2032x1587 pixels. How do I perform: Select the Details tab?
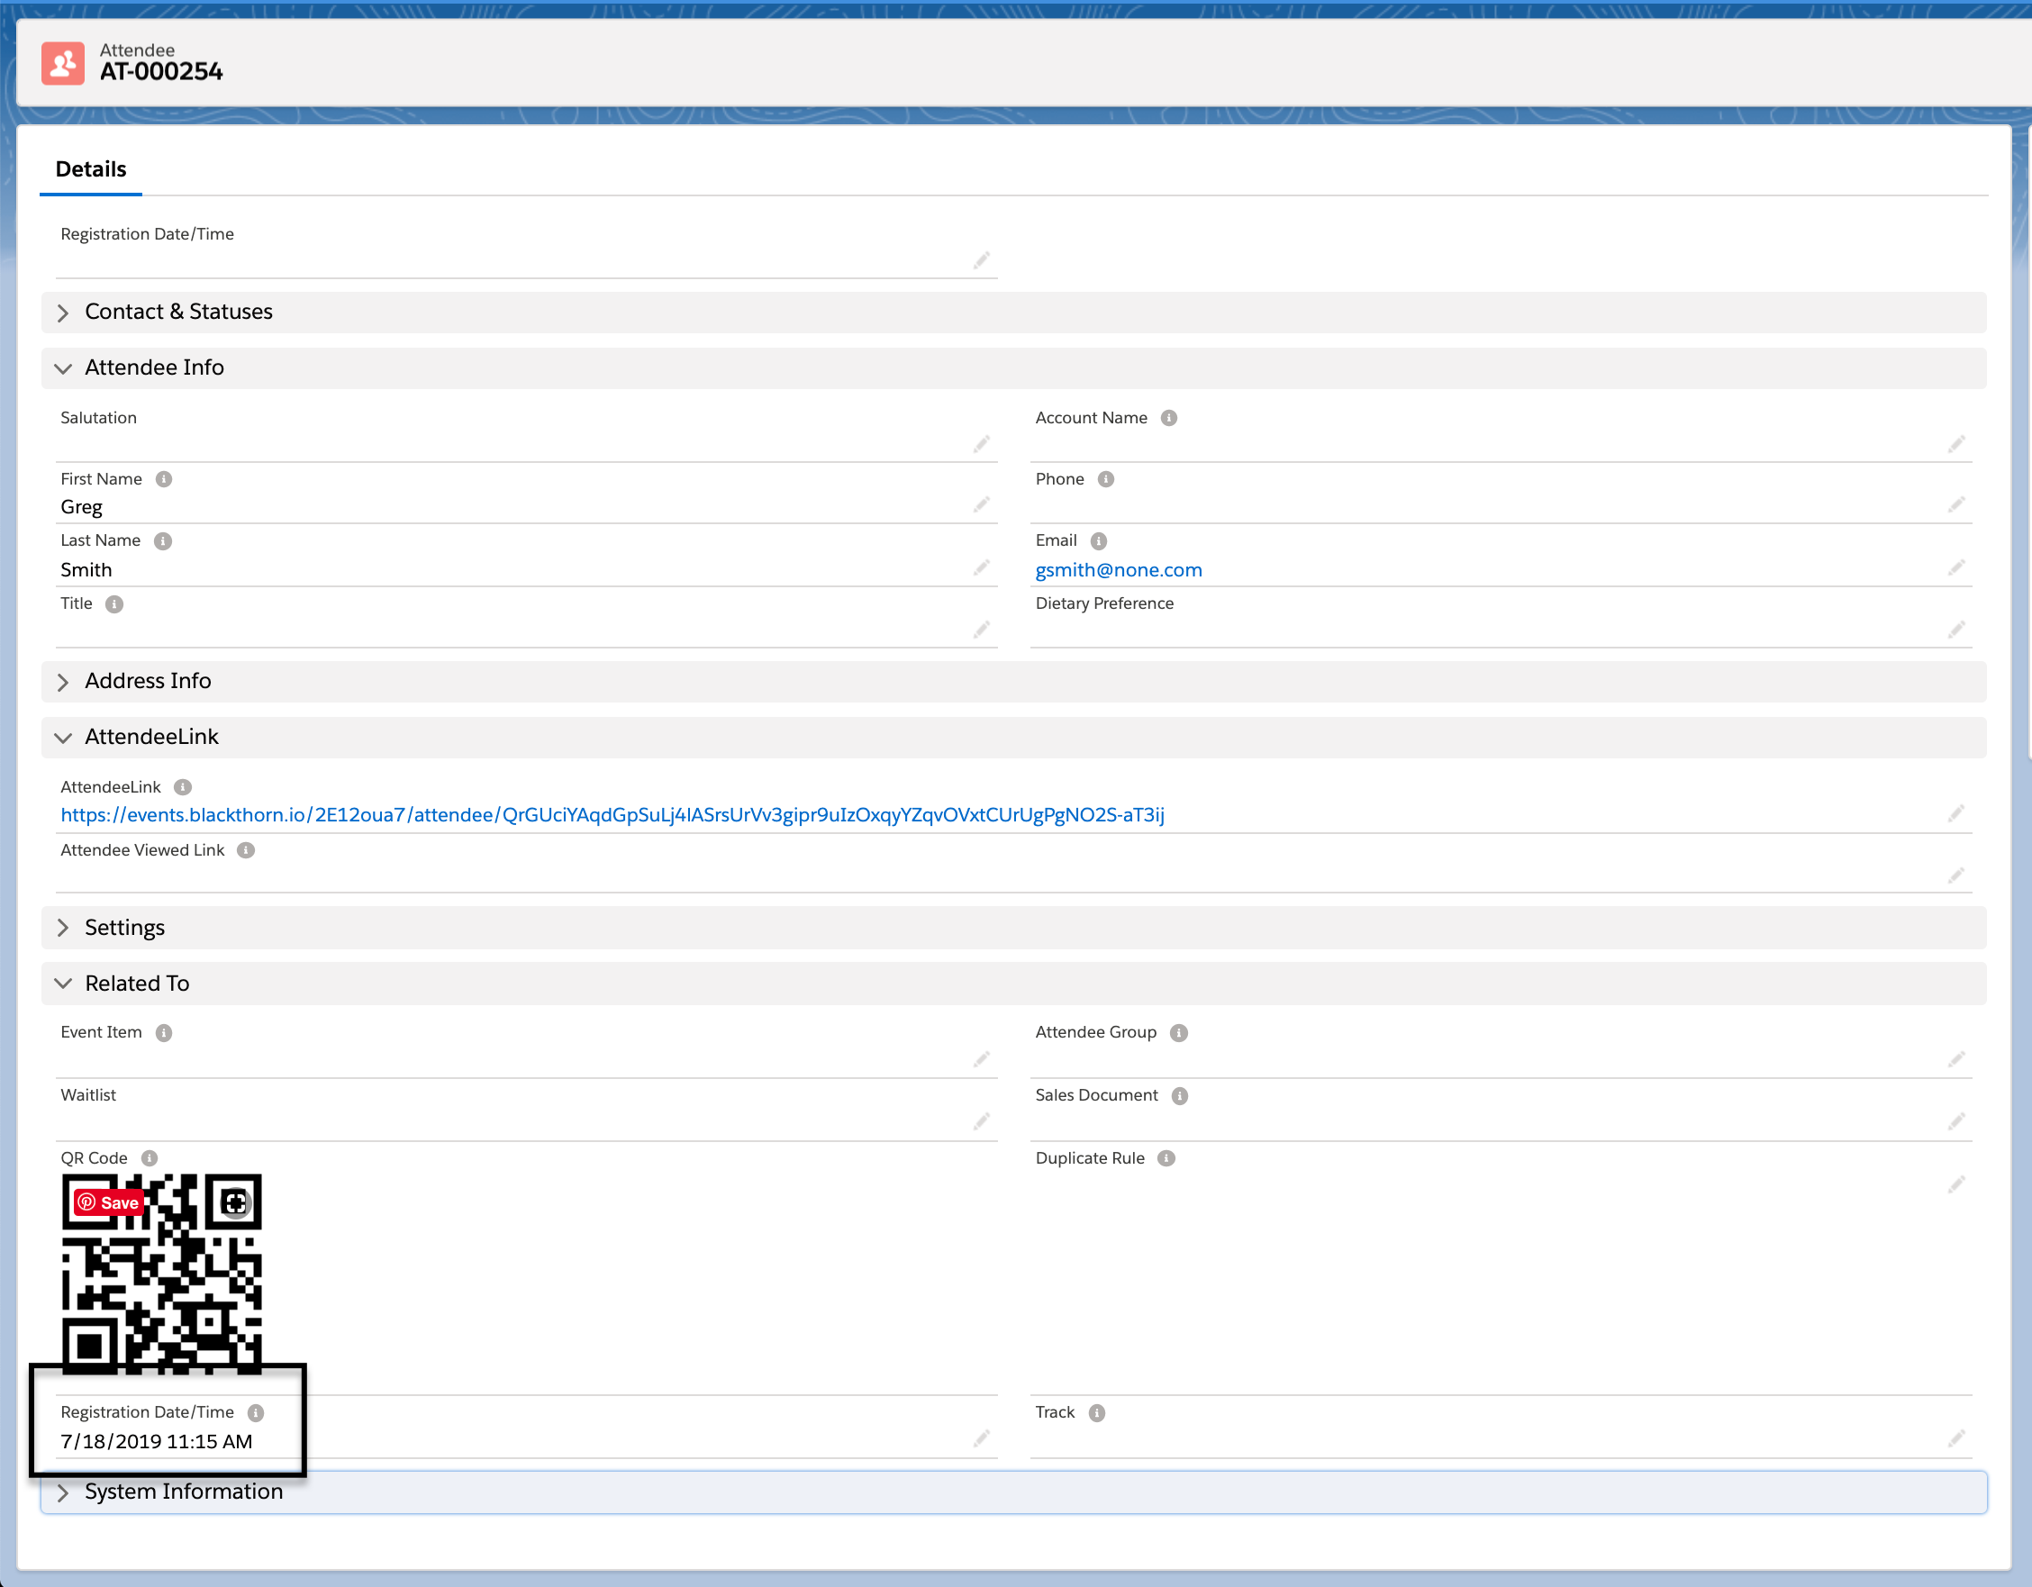[90, 169]
